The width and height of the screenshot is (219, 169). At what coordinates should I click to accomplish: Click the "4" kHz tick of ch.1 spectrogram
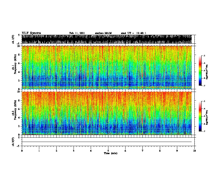click(19, 72)
